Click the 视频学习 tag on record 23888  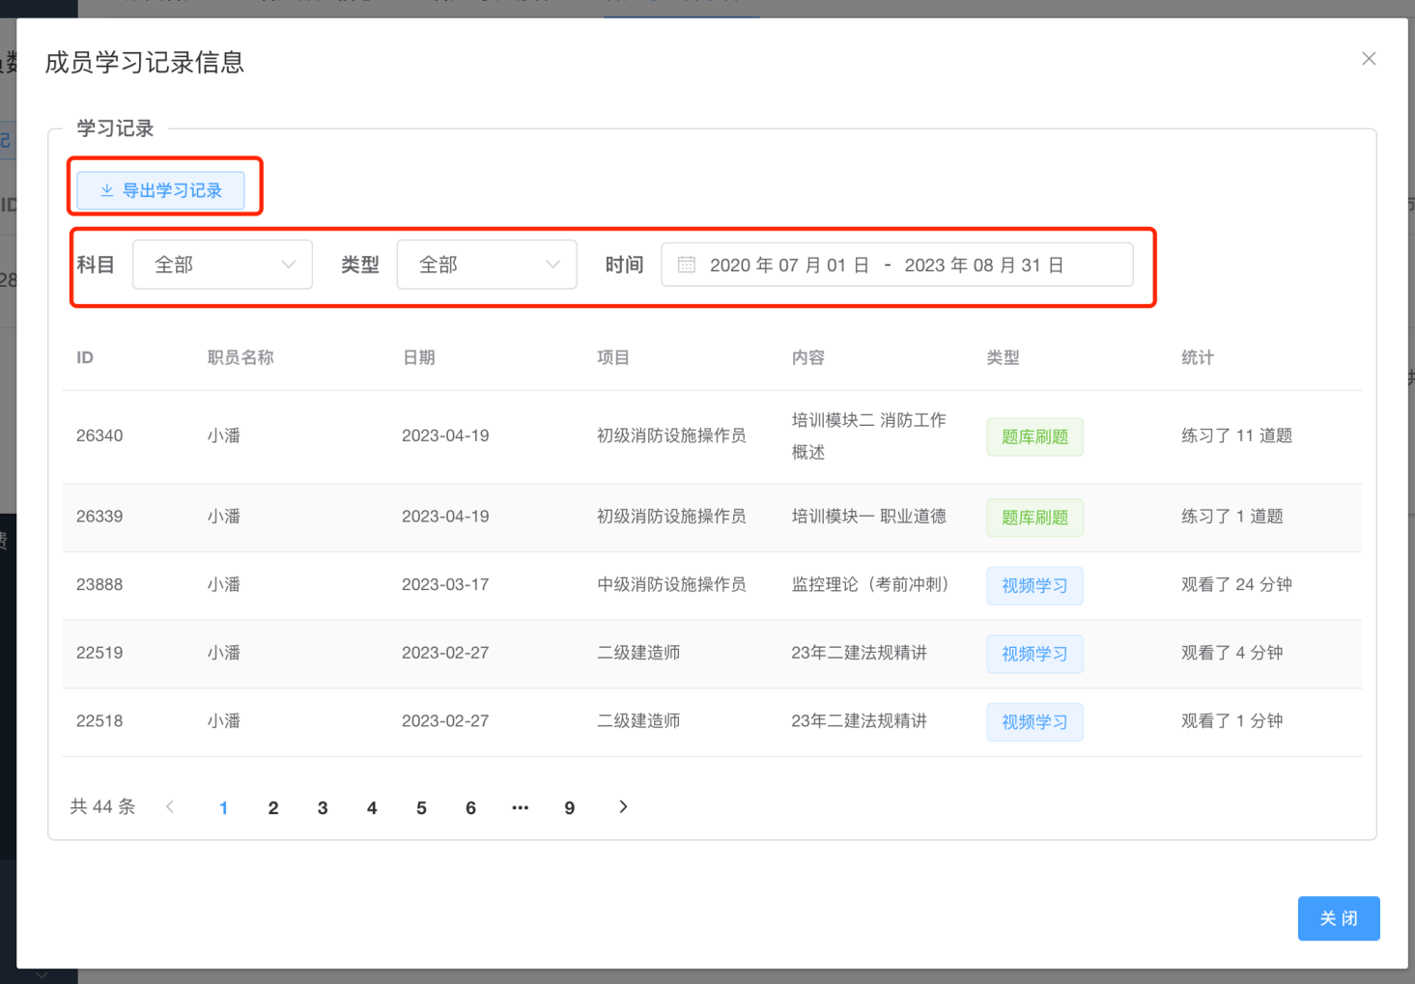coord(1034,585)
